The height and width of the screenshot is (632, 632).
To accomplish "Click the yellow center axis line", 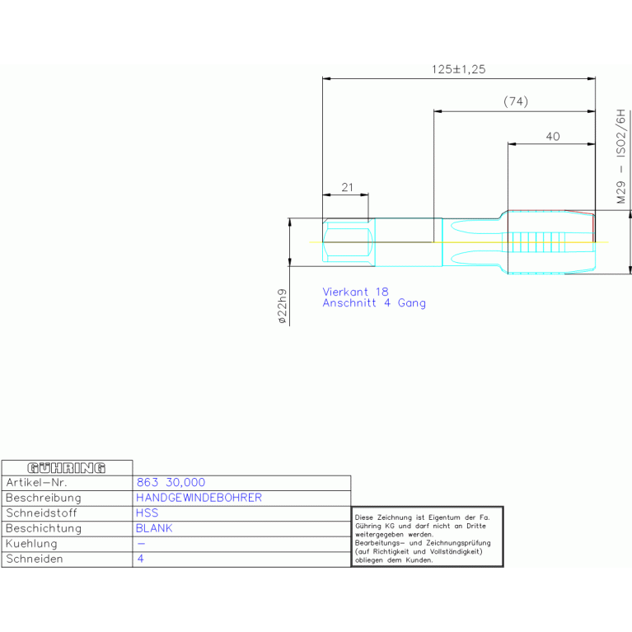I will click(459, 242).
